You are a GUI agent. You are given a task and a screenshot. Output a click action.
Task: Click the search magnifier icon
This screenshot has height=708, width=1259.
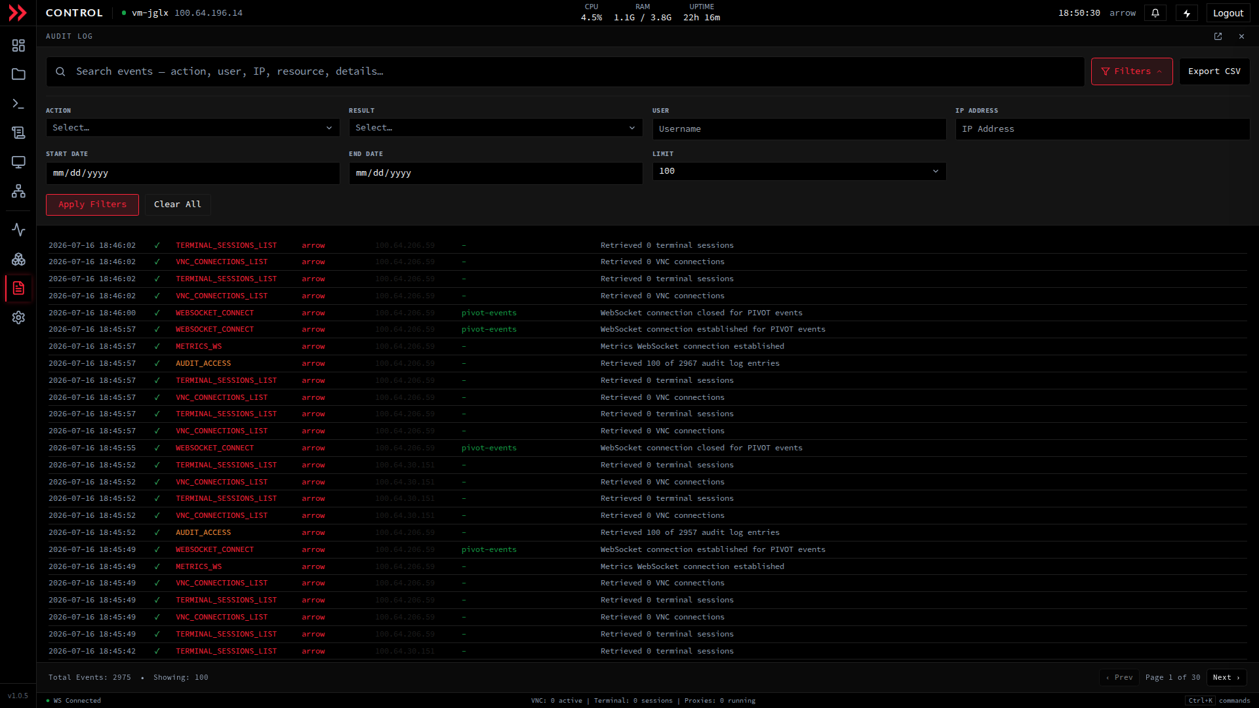[x=60, y=71]
